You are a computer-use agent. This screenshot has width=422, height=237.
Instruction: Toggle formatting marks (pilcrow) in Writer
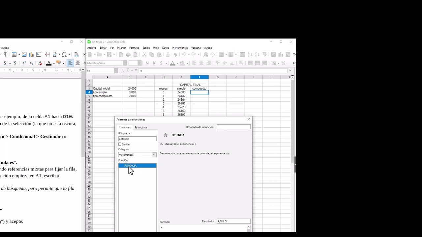(5, 54)
